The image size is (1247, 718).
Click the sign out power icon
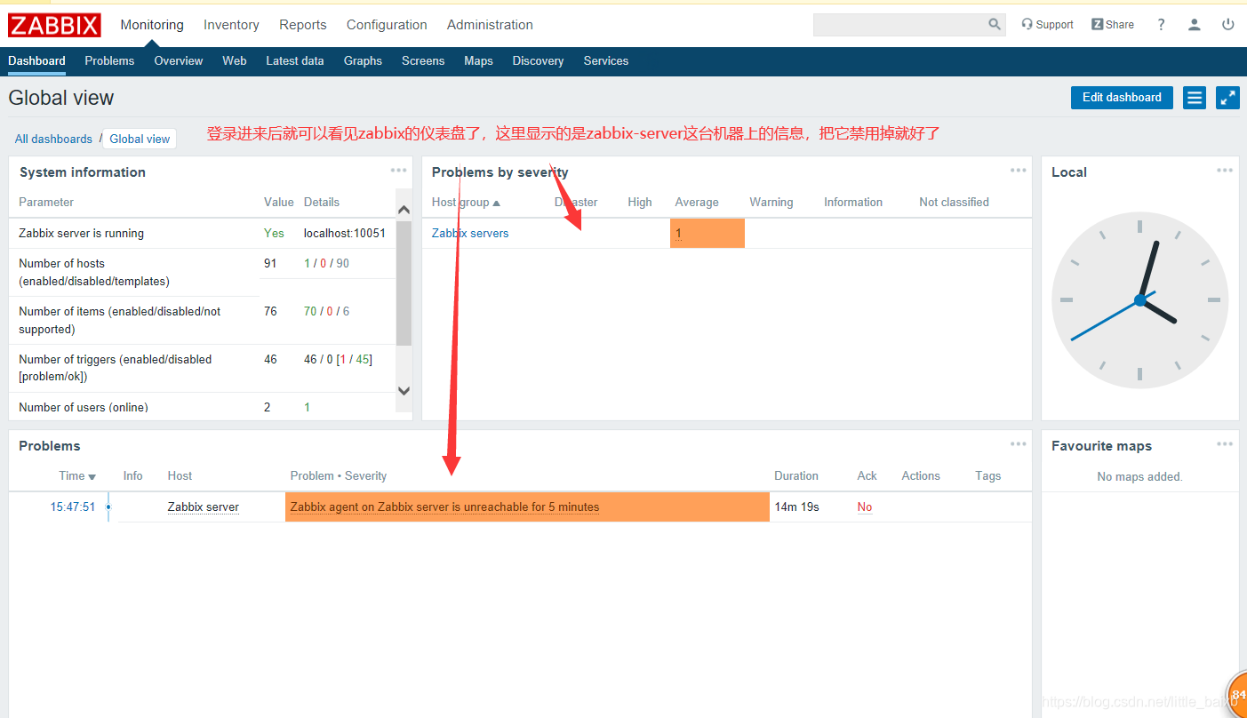click(x=1228, y=25)
